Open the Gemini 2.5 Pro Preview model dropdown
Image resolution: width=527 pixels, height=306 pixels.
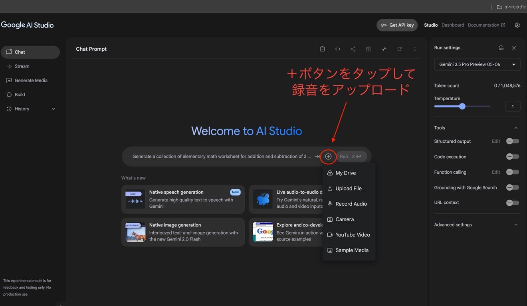(477, 64)
